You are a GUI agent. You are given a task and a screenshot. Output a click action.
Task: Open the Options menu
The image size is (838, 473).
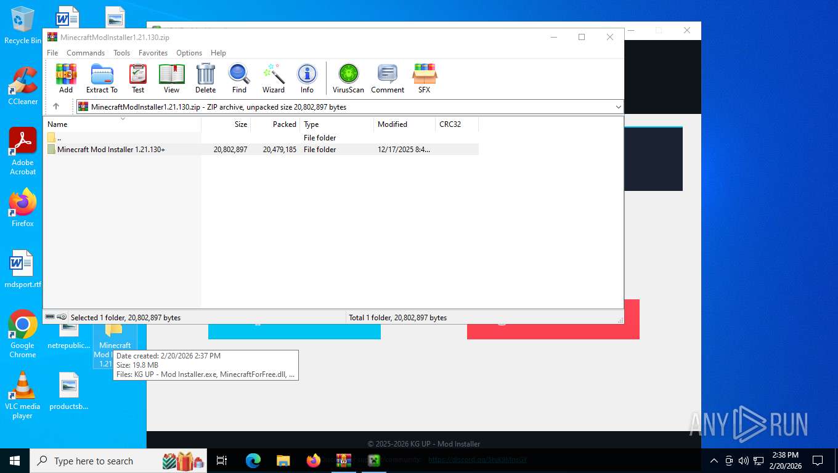(189, 53)
